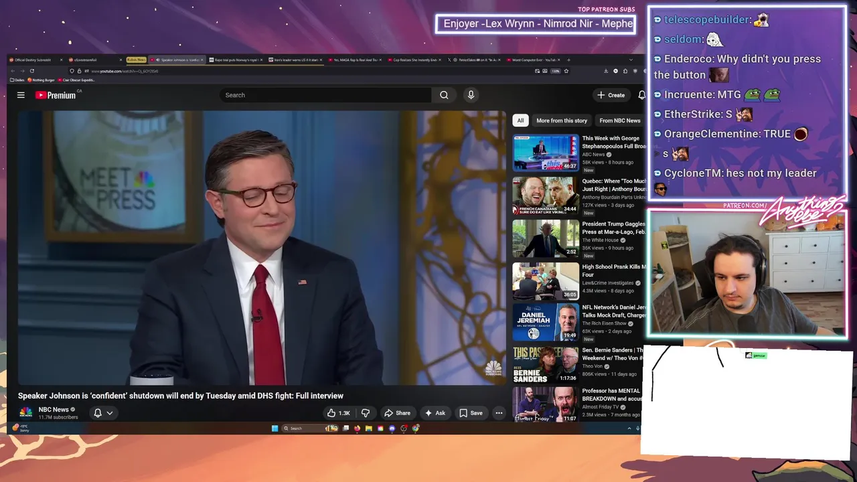The image size is (857, 482).
Task: Show hidden system tray icons chevron
Action: (x=629, y=428)
